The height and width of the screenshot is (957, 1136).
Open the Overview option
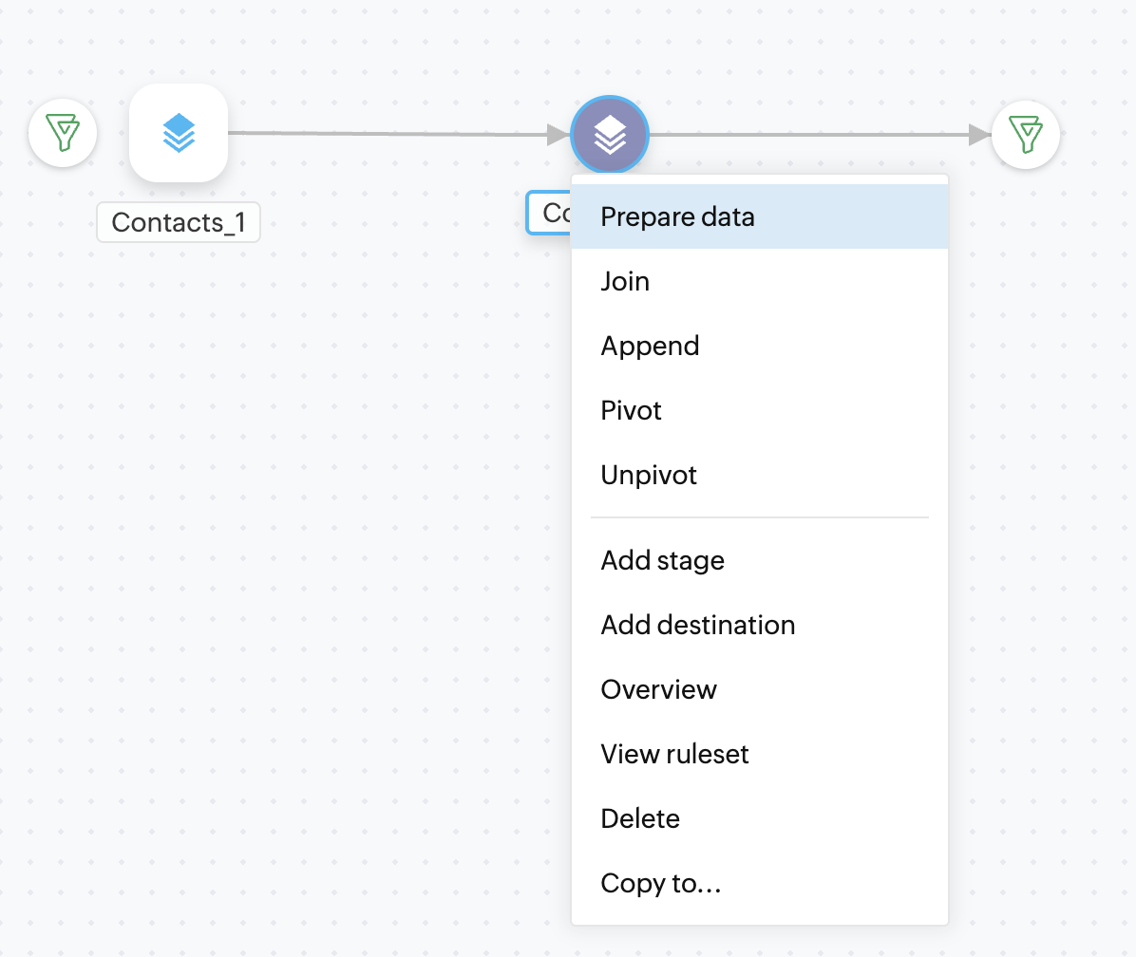658,689
